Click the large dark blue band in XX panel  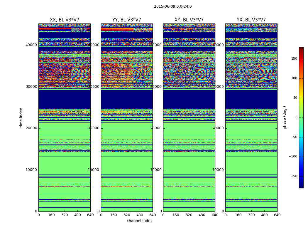coord(64,99)
